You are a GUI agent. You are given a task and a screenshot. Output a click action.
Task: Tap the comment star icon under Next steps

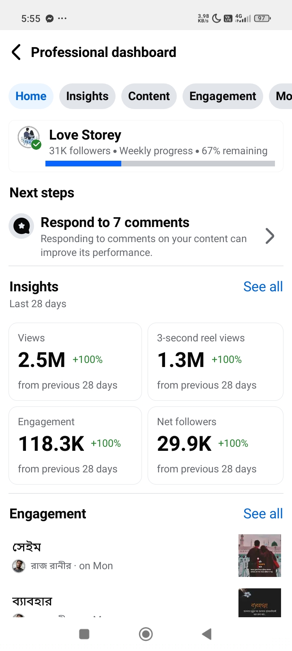click(21, 226)
